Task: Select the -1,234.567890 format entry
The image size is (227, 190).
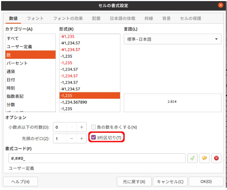Action: [x=74, y=102]
